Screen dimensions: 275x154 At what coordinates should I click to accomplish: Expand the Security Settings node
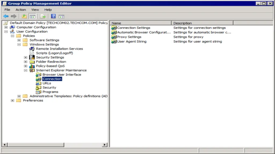tap(26, 57)
